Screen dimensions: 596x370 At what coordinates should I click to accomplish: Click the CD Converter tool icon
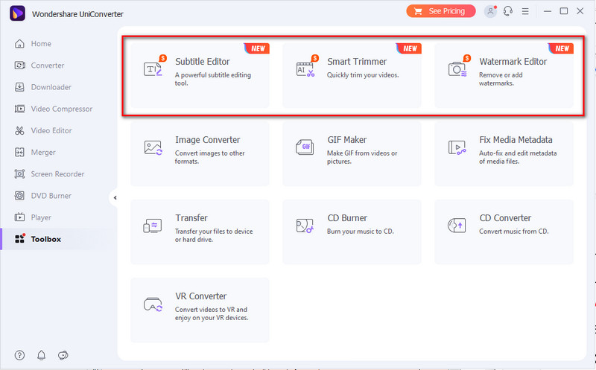pyautogui.click(x=457, y=226)
